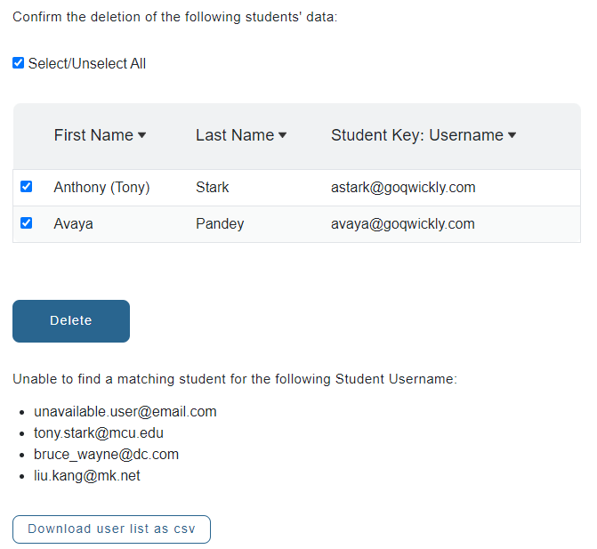This screenshot has height=549, width=597.
Task: Click the Pandey last name cell
Action: [220, 224]
